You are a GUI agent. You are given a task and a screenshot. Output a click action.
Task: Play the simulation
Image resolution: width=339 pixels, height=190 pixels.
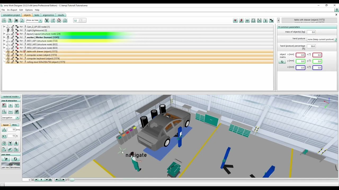[x=41, y=180]
